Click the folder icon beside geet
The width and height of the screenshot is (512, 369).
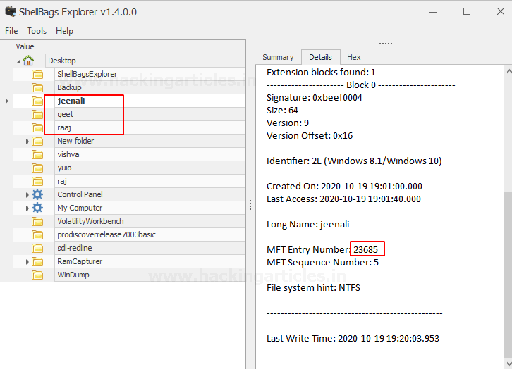point(37,114)
